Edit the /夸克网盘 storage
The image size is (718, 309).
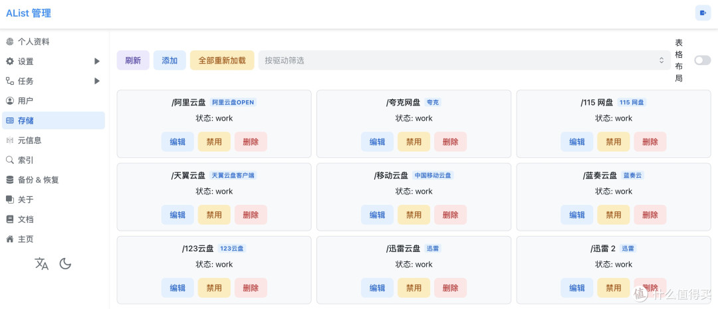[x=378, y=141]
